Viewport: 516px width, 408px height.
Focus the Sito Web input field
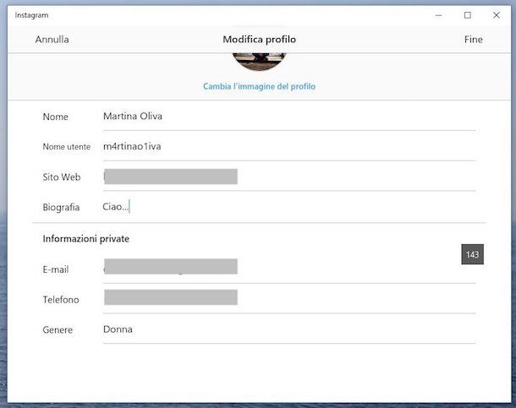(288, 177)
